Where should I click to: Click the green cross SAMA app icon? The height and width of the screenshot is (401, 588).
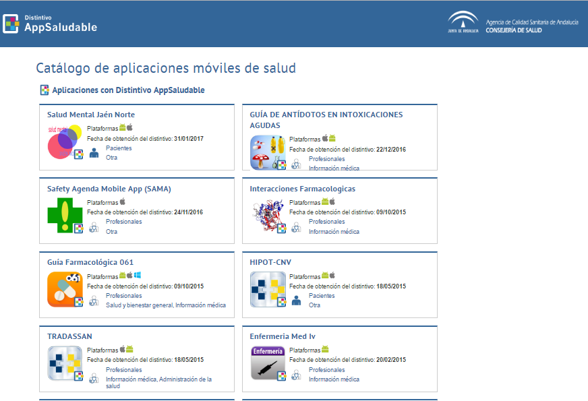pyautogui.click(x=65, y=215)
